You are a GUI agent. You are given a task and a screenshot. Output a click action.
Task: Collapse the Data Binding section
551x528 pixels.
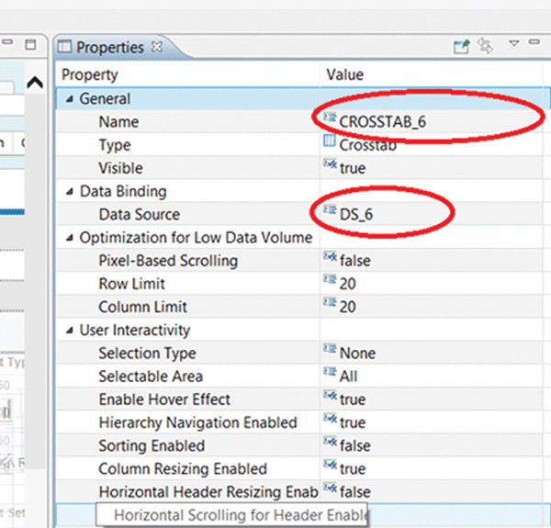[71, 192]
